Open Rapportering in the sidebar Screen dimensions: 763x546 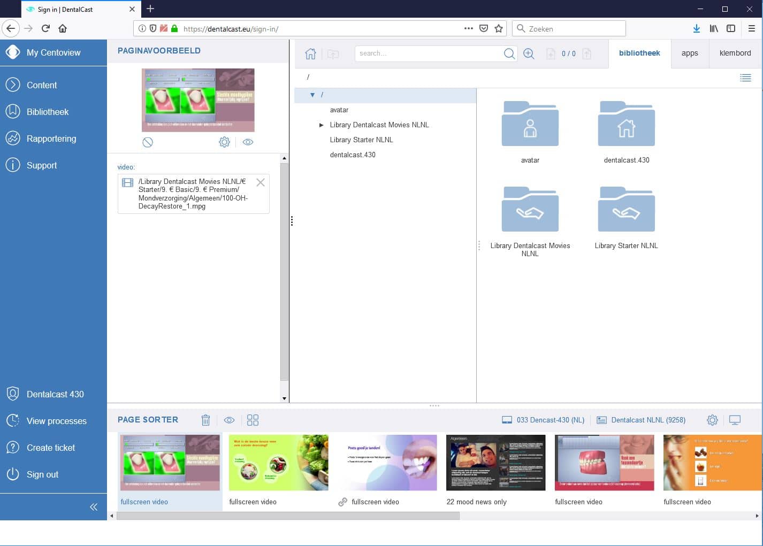[x=51, y=139]
